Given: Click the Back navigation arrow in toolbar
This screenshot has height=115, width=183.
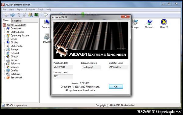Looking at the screenshot, I should coord(6,15).
